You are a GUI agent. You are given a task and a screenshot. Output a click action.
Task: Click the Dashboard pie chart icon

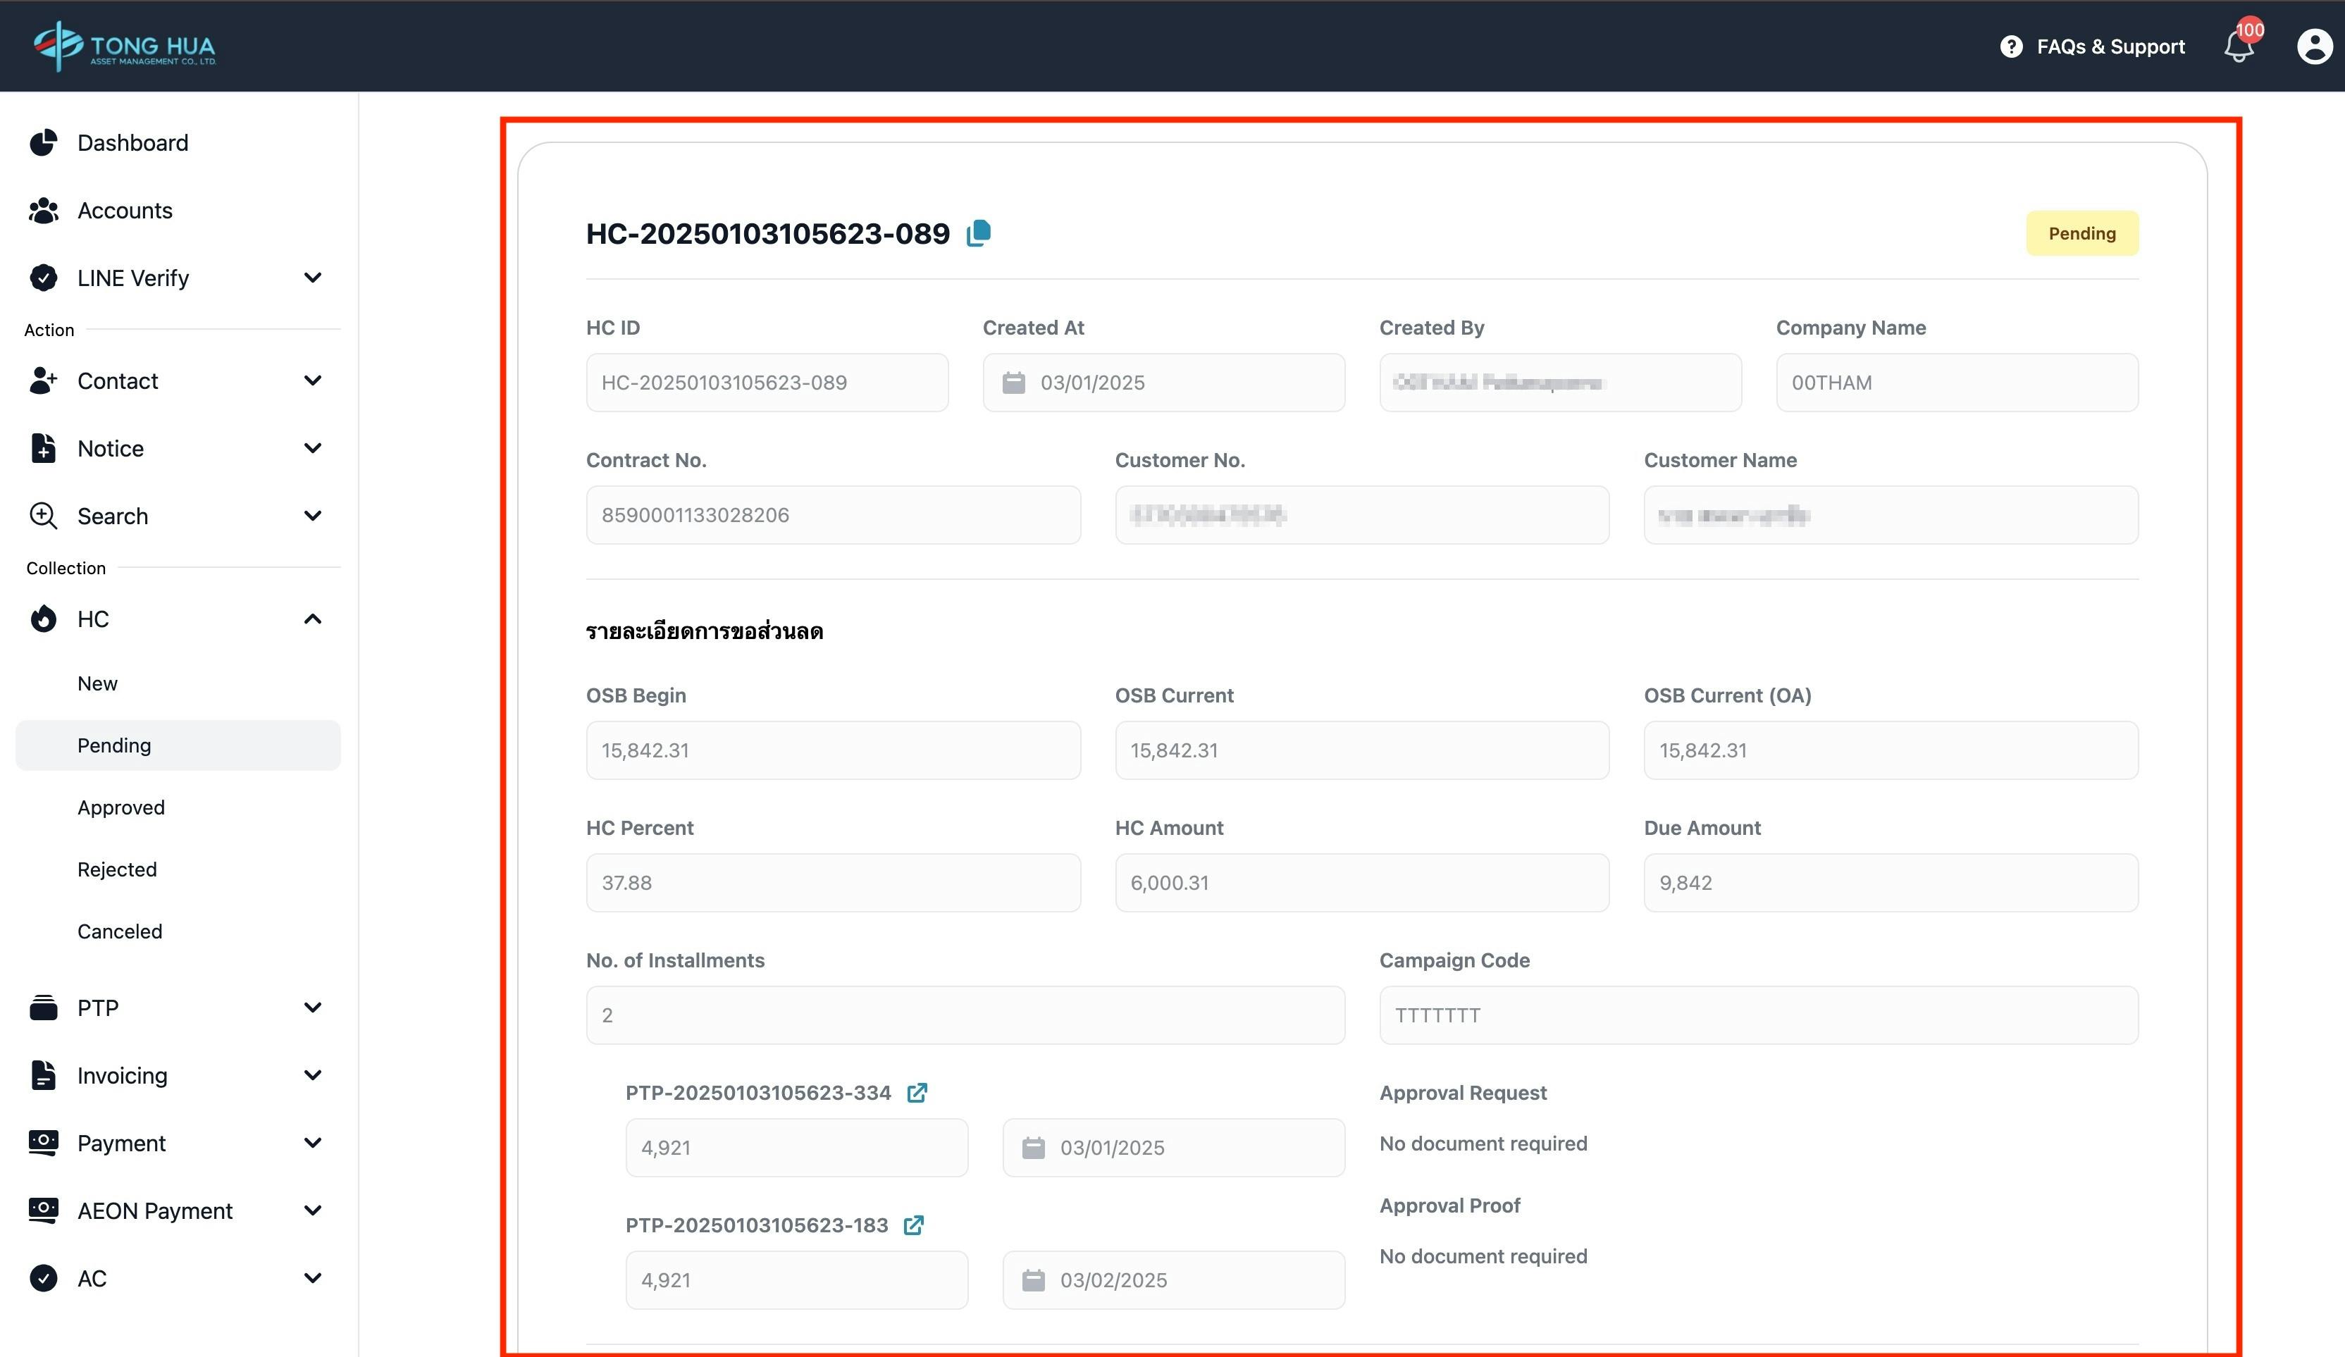tap(43, 142)
